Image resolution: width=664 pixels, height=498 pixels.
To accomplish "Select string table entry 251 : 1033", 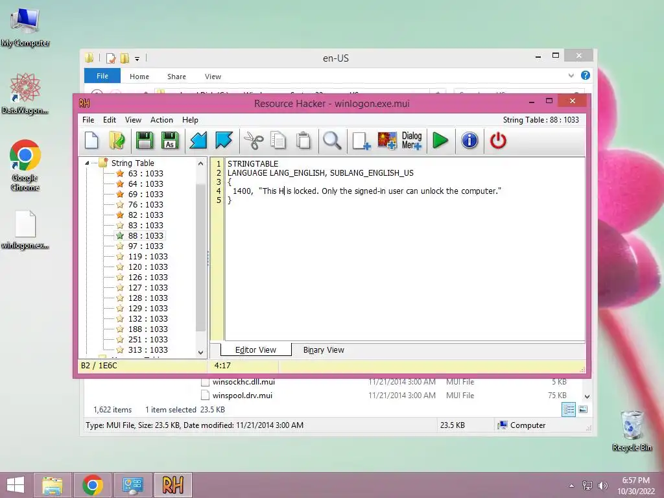I will tap(148, 339).
